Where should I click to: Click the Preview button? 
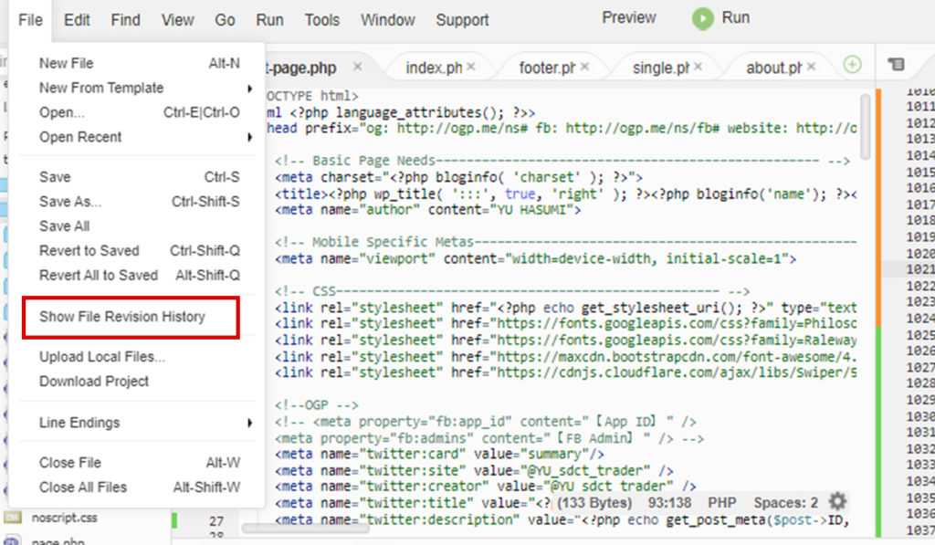[x=628, y=16]
